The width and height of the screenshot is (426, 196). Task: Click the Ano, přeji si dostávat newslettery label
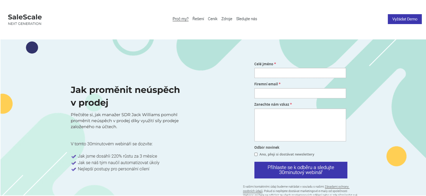287,155
